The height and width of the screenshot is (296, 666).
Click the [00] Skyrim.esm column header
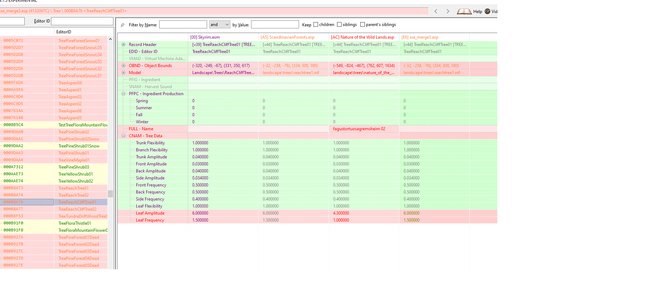pyautogui.click(x=223, y=37)
